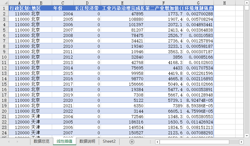Click cell with value 149534
The image size is (250, 146).
123,127
